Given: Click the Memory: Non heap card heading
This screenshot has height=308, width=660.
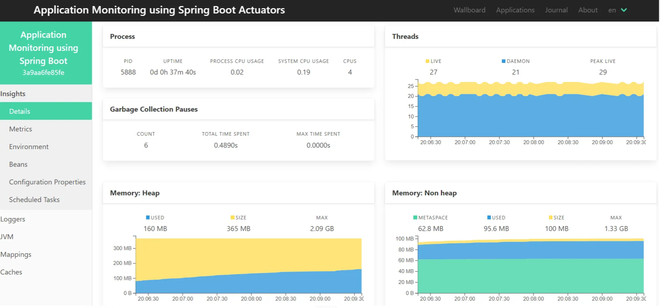Looking at the screenshot, I should click(424, 193).
